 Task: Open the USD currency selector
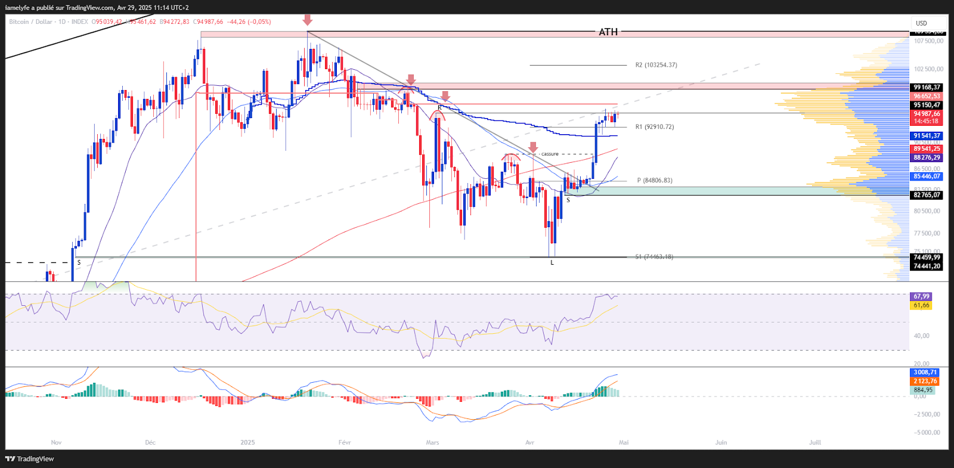[921, 23]
